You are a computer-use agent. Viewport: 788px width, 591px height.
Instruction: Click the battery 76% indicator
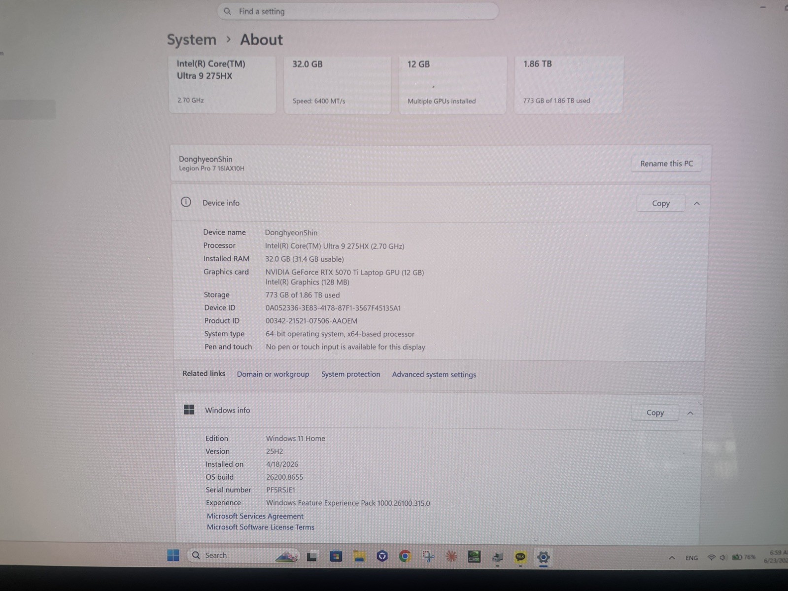(x=744, y=557)
